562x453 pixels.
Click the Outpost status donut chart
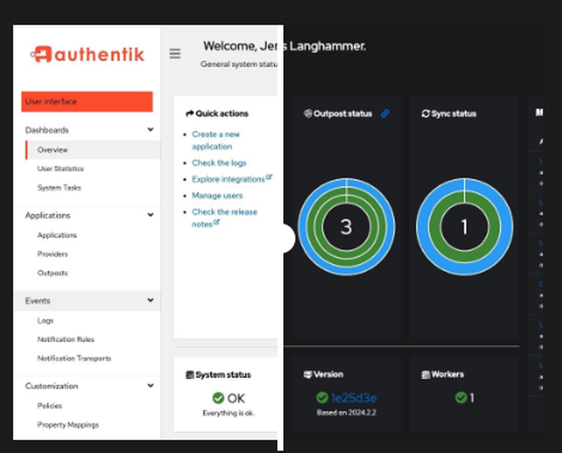[x=346, y=227]
